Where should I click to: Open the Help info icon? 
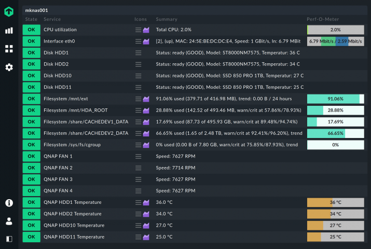point(9,203)
